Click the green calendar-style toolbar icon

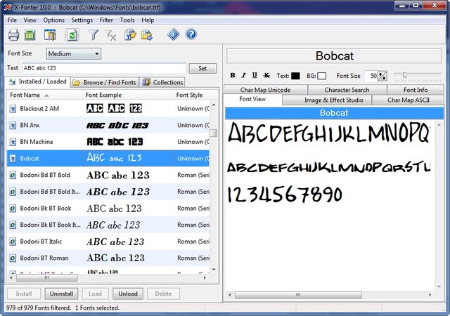point(30,35)
